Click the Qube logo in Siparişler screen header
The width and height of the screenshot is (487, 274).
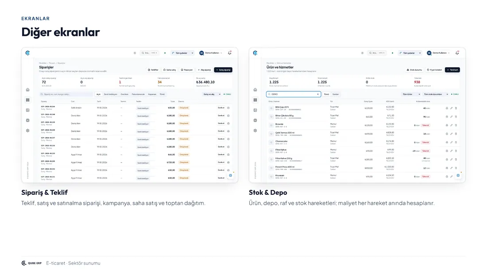coord(27,53)
